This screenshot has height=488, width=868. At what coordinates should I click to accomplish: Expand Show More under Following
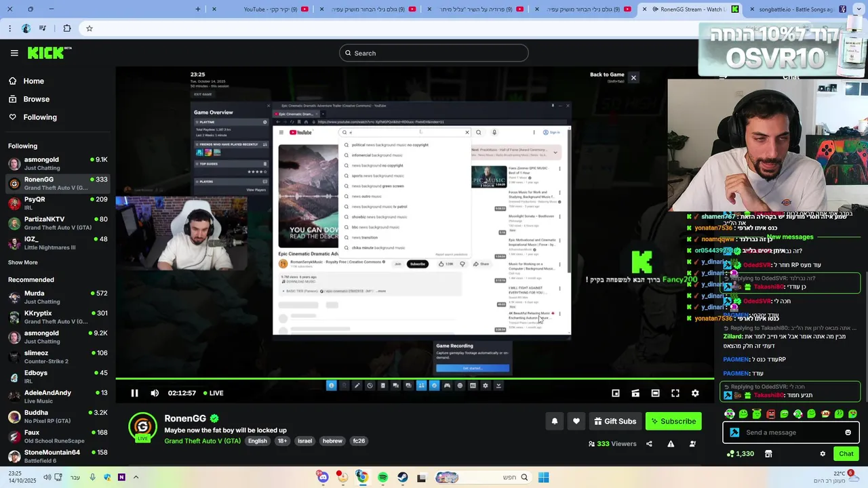click(23, 262)
